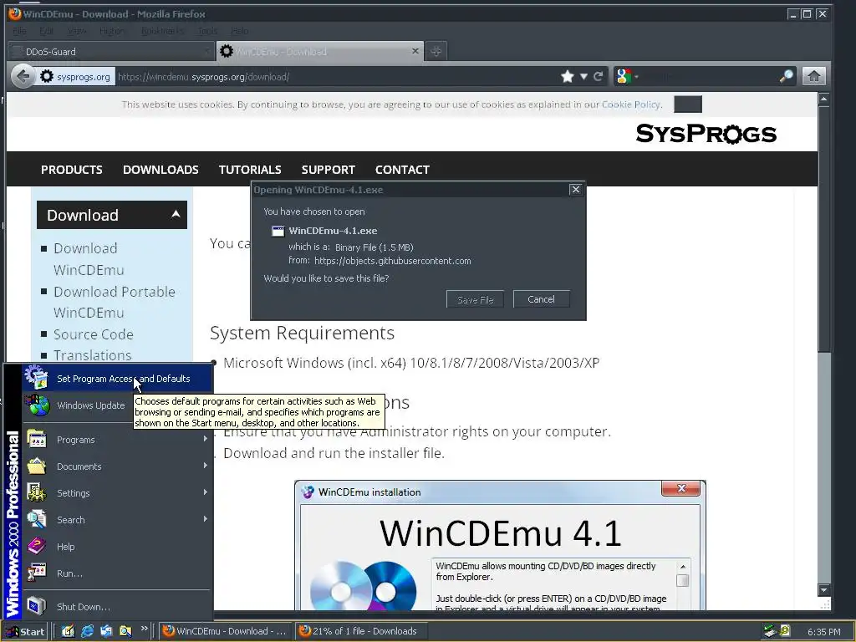
Task: Expand Search submenu in Start menu
Action: click(x=117, y=520)
